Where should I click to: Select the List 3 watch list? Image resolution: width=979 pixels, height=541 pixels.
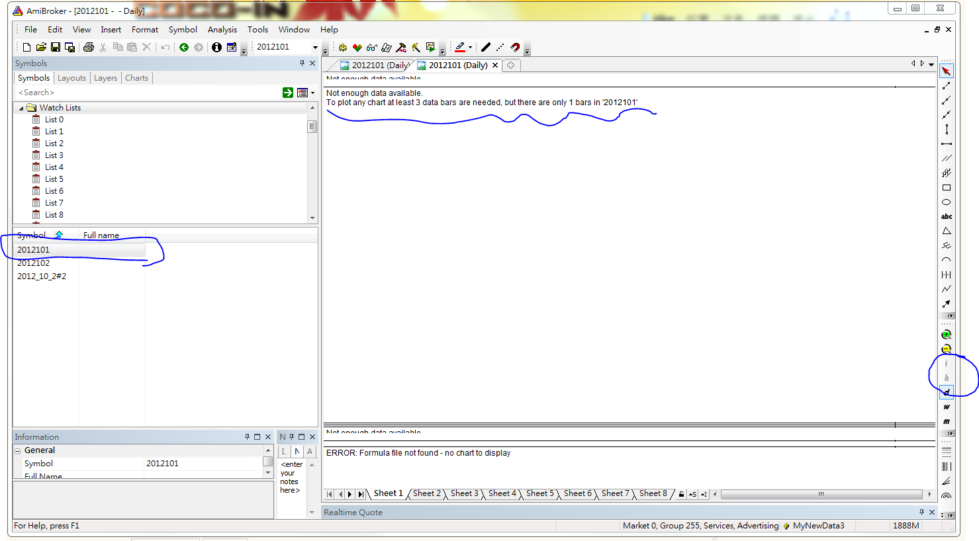tap(54, 155)
